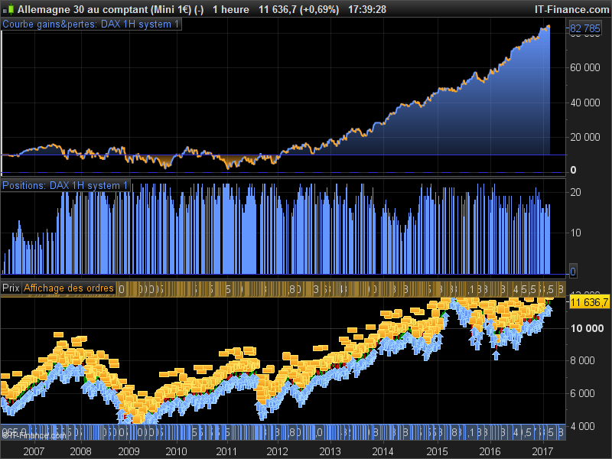Click the 2015 year label on the time axis
Viewport: 612px width, 459px height.
coord(437,451)
